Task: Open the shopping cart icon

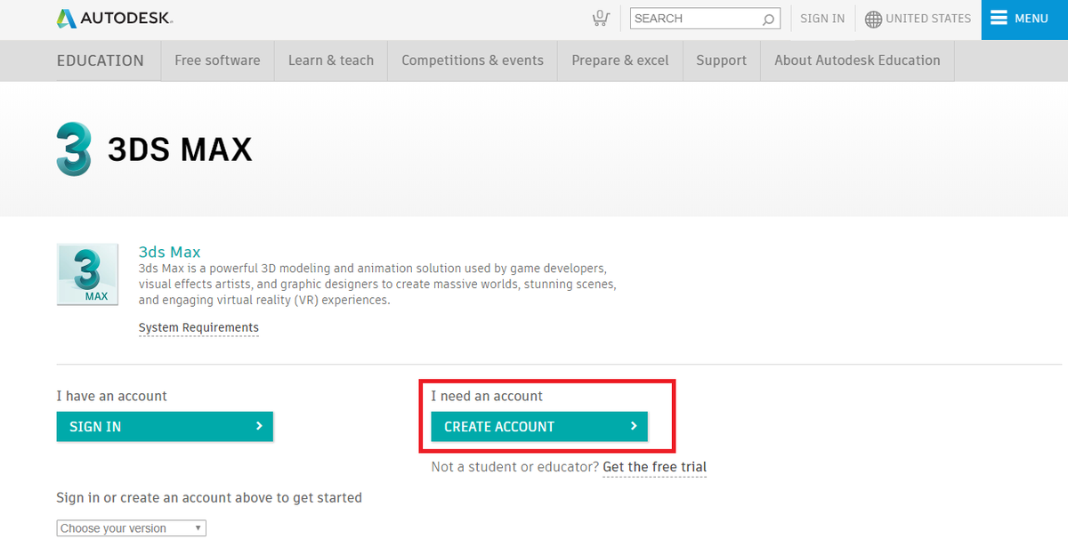Action: click(601, 18)
